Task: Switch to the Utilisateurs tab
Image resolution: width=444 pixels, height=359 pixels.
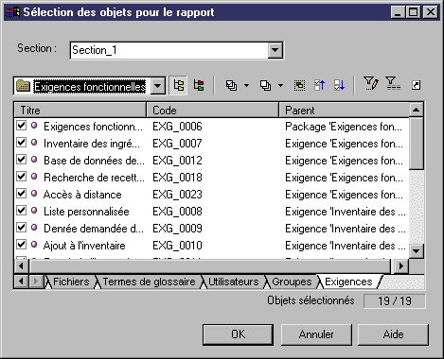Action: point(234,282)
